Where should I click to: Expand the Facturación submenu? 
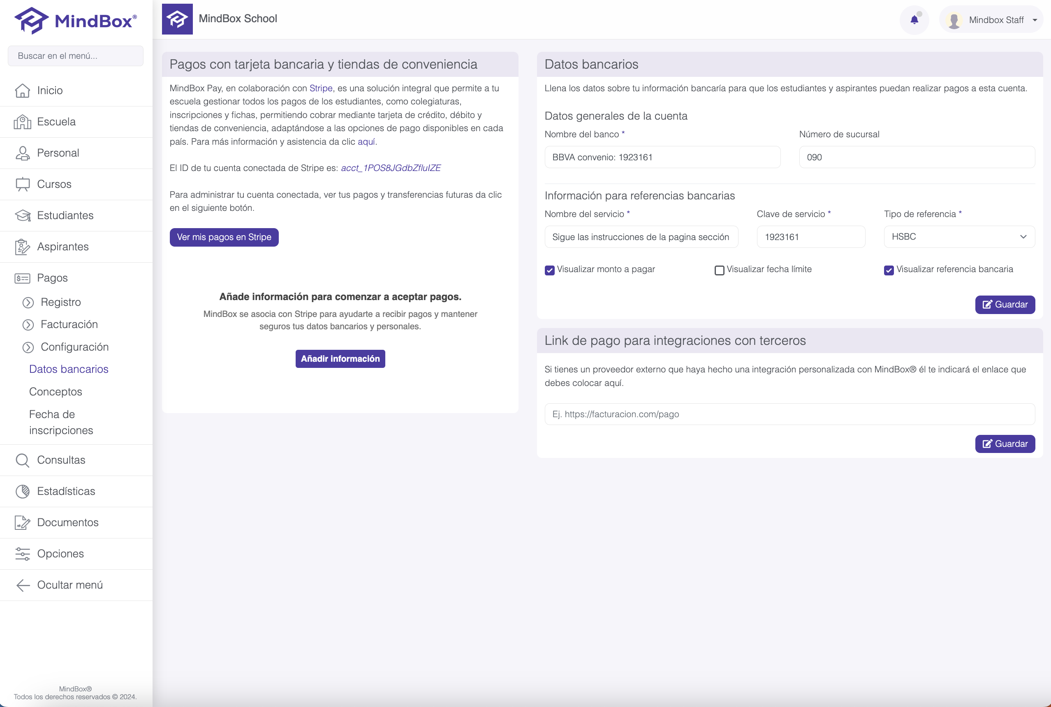coord(69,325)
